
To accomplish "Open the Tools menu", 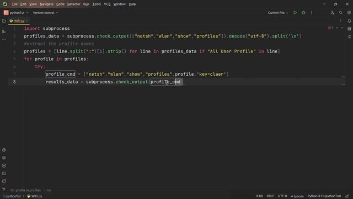I will [x=97, y=4].
